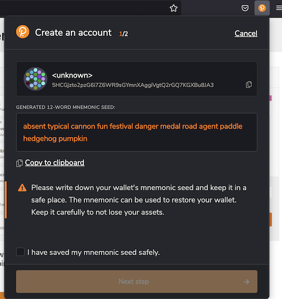Cancel account creation
Image resolution: width=282 pixels, height=299 pixels.
pyautogui.click(x=246, y=33)
